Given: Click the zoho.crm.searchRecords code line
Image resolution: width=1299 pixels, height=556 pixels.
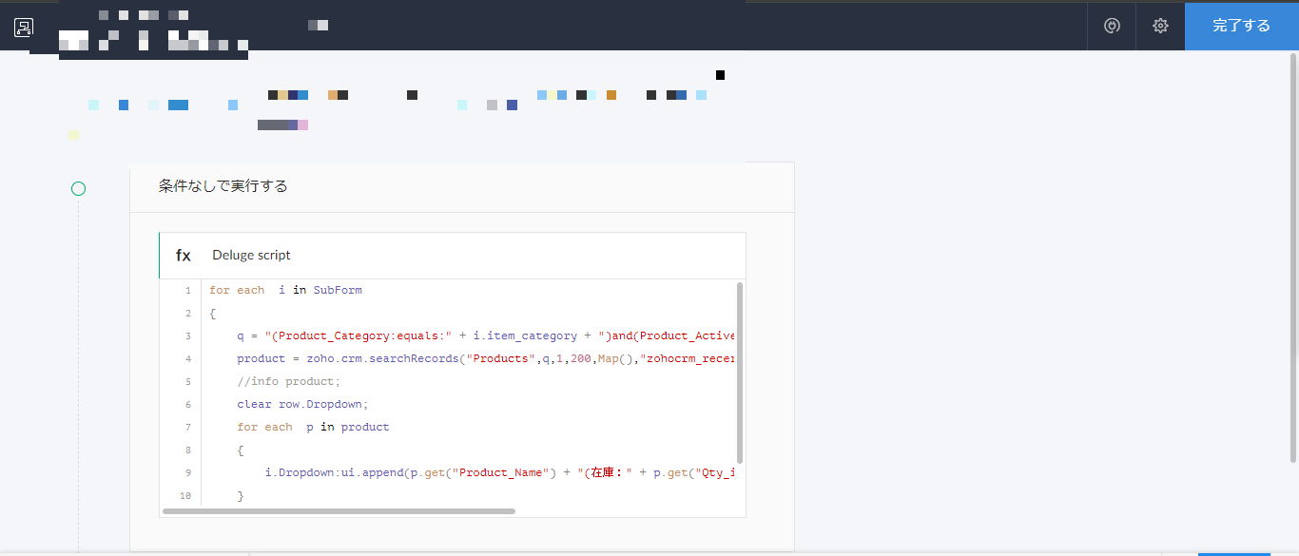Looking at the screenshot, I should click(x=488, y=358).
